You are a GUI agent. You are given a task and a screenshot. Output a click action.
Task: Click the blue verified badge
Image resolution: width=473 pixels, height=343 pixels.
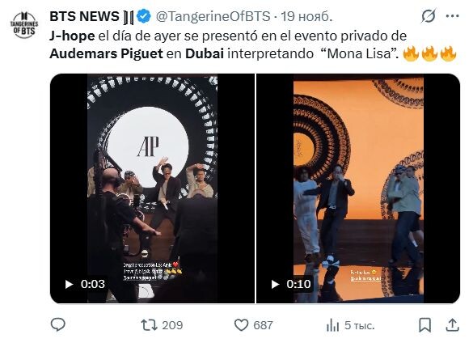144,16
